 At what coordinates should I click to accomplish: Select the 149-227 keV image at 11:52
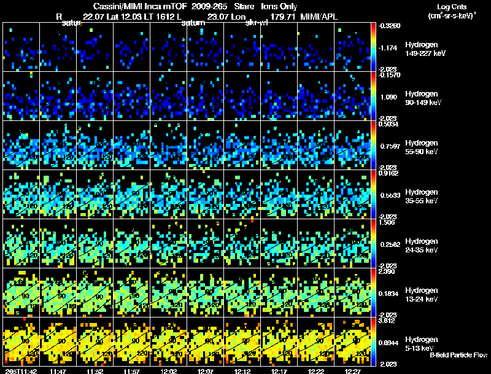[x=95, y=47]
